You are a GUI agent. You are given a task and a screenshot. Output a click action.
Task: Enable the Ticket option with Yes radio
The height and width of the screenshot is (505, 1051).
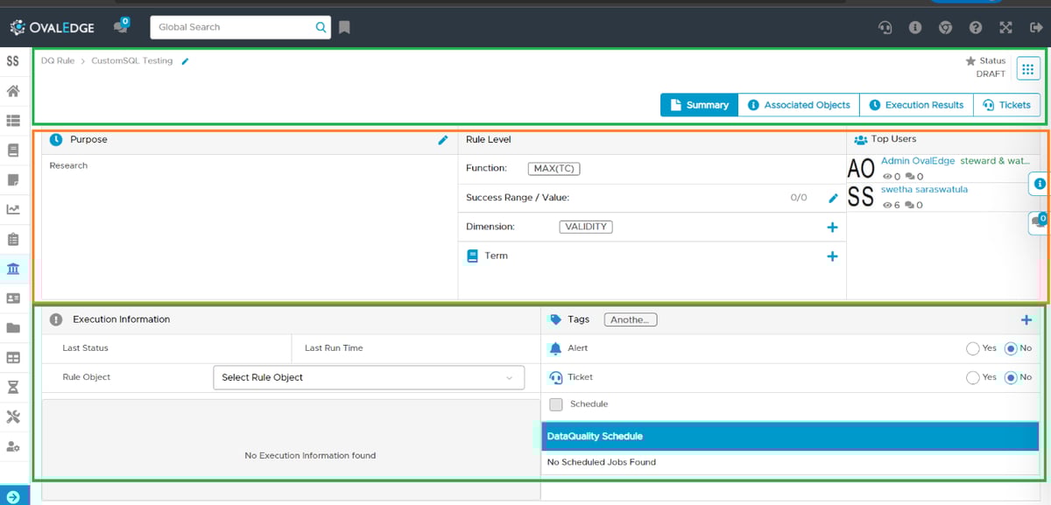tap(973, 377)
